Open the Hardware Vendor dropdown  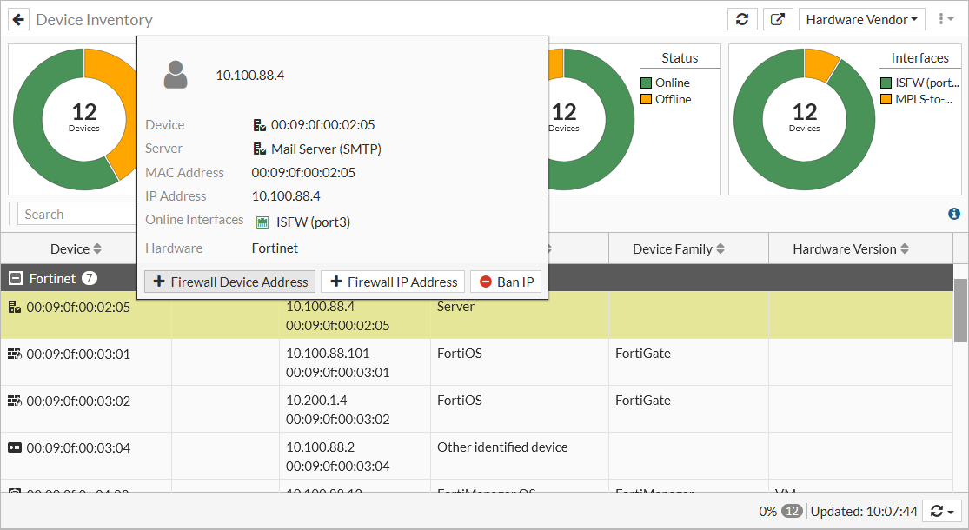pos(861,18)
